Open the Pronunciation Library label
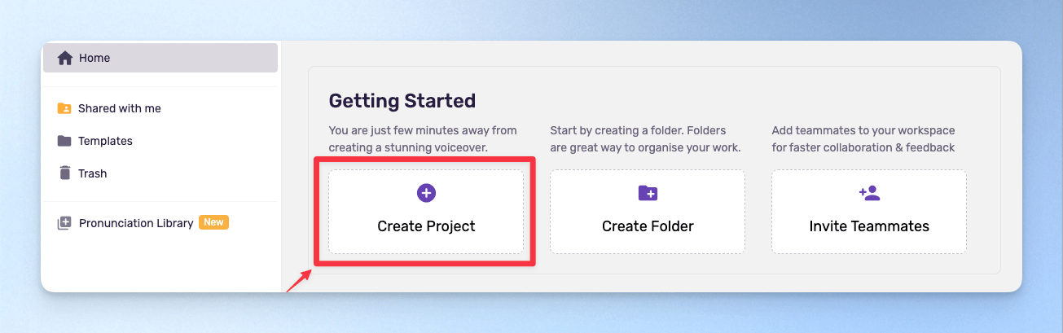Image resolution: width=1063 pixels, height=333 pixels. [136, 223]
